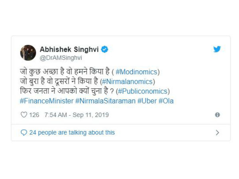The image size is (239, 179).
Task: Click the reply speech bubble icon
Action: click(x=24, y=132)
